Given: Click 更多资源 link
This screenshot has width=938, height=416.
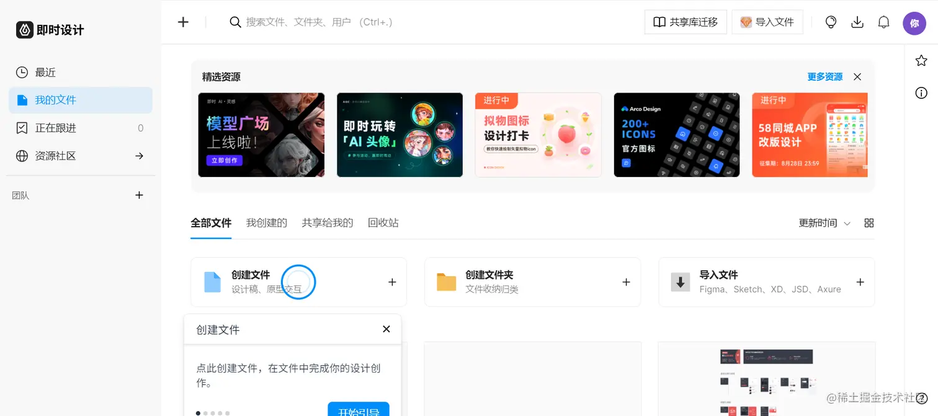Looking at the screenshot, I should [x=825, y=77].
